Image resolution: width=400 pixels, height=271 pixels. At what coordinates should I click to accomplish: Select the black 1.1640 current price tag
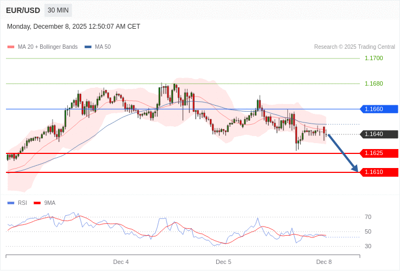tap(378, 134)
